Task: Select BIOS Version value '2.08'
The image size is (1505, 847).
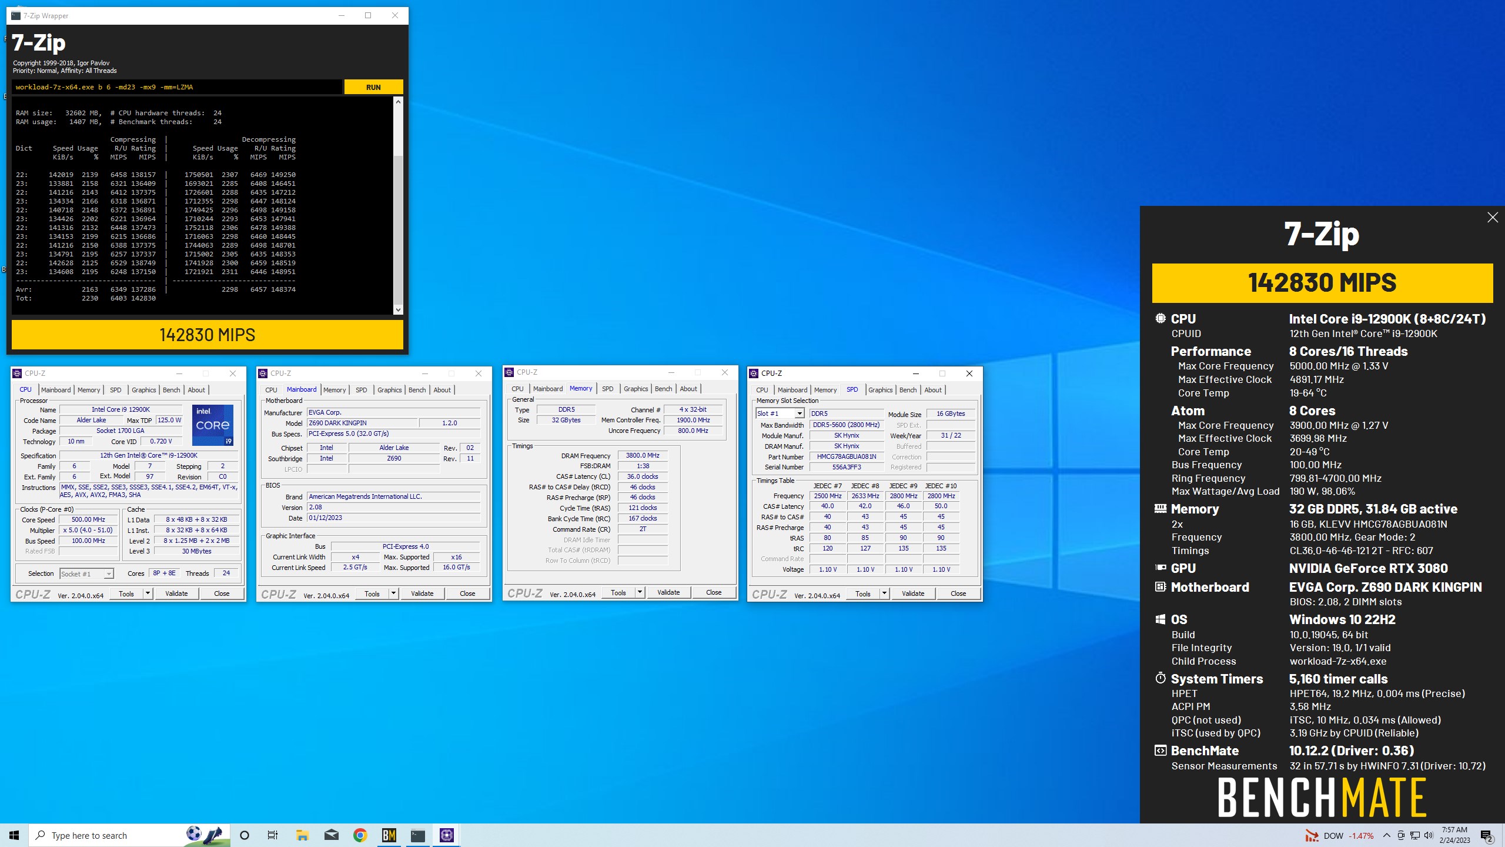Action: pyautogui.click(x=393, y=507)
